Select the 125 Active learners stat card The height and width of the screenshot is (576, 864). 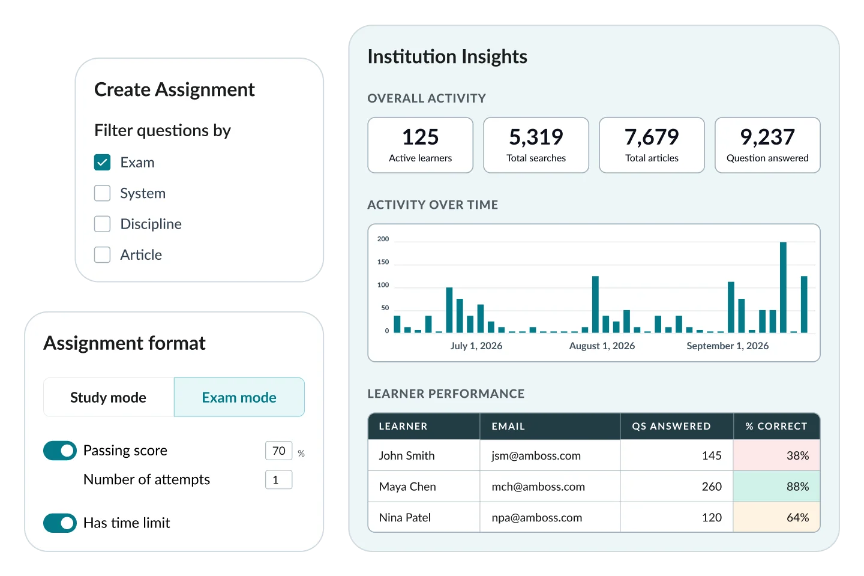tap(420, 145)
